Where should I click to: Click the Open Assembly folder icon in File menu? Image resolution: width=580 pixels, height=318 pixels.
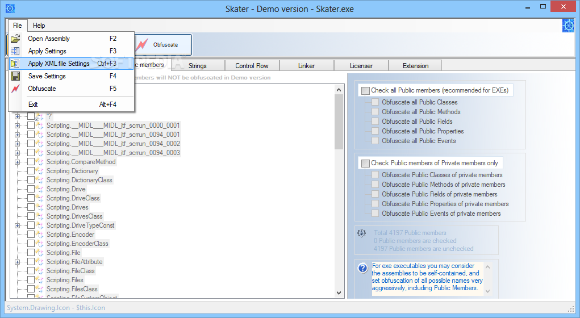(15, 39)
